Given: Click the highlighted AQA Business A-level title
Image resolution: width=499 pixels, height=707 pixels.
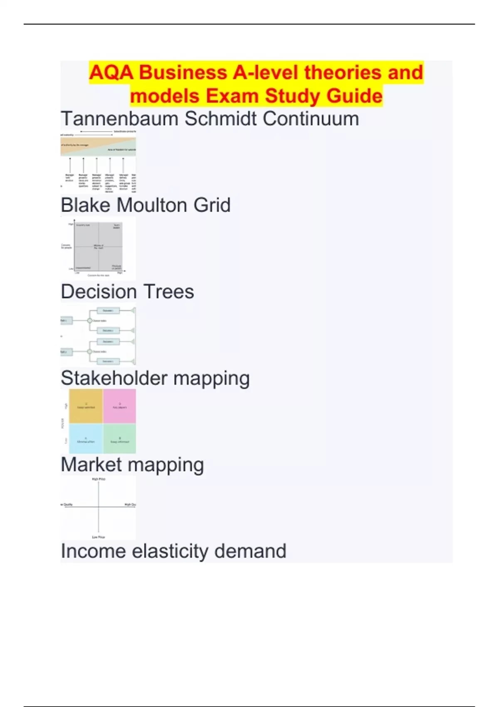Looking at the screenshot, I should pos(256,84).
